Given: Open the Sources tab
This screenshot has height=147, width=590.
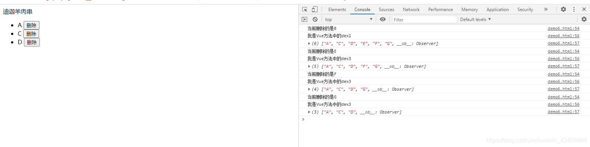Looking at the screenshot, I should pos(386,10).
